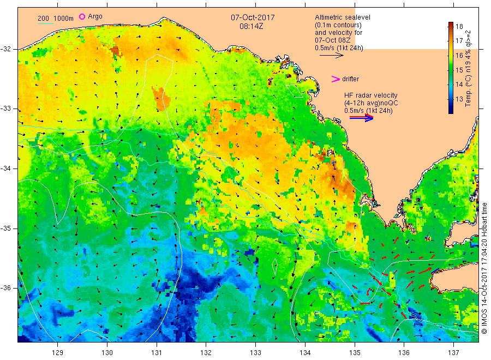The width and height of the screenshot is (491, 360).
Task: Click the red and blue HF radar arrow
Action: pos(362,118)
